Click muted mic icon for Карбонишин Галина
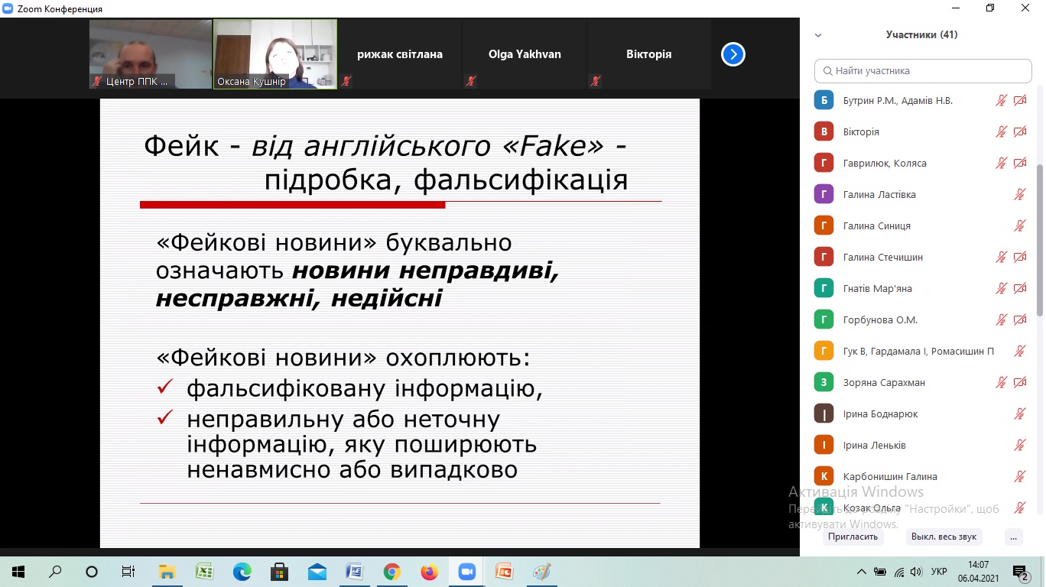The height and width of the screenshot is (587, 1046). click(1020, 476)
